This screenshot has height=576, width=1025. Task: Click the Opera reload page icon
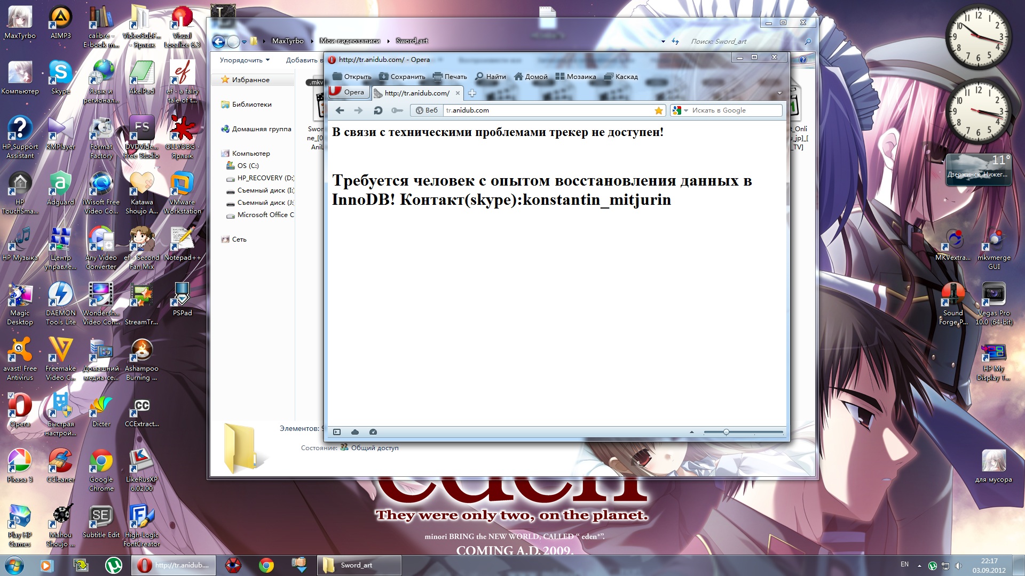click(378, 110)
